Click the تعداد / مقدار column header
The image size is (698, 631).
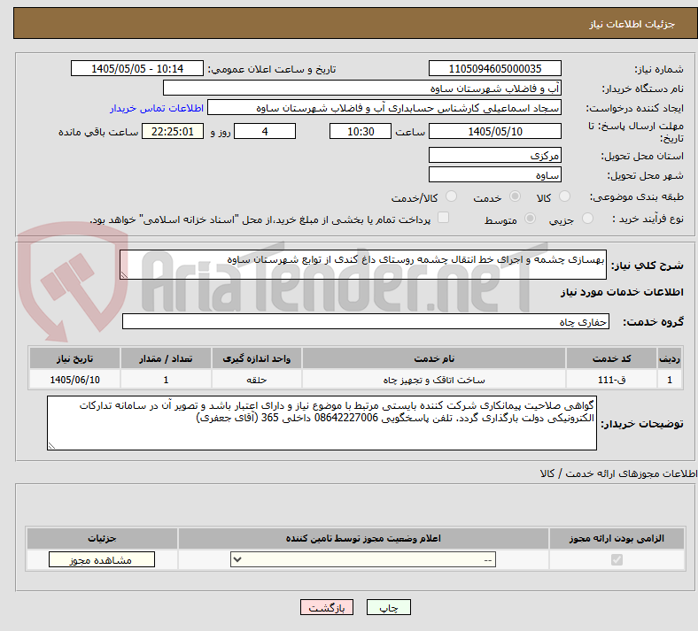point(166,358)
